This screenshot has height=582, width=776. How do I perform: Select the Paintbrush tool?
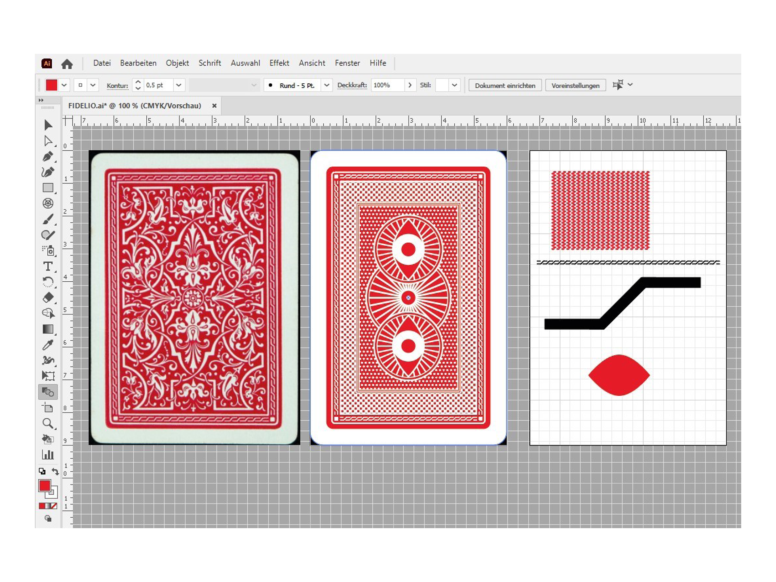(48, 219)
